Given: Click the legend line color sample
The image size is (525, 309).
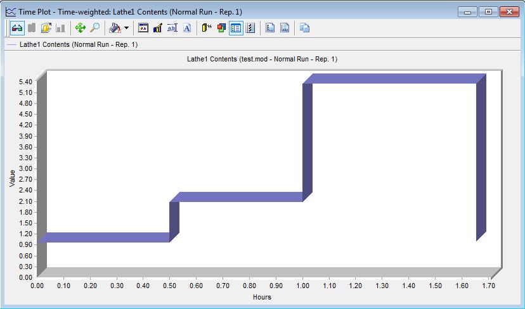Looking at the screenshot, I should click(x=11, y=44).
